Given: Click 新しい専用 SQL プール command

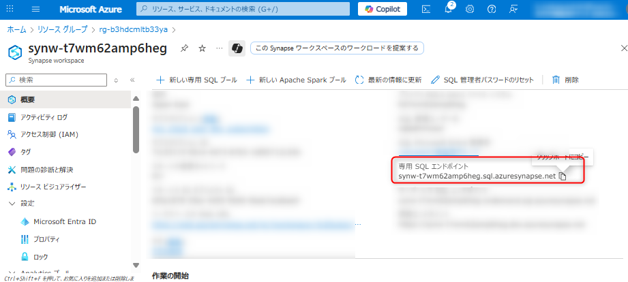Looking at the screenshot, I should (196, 80).
